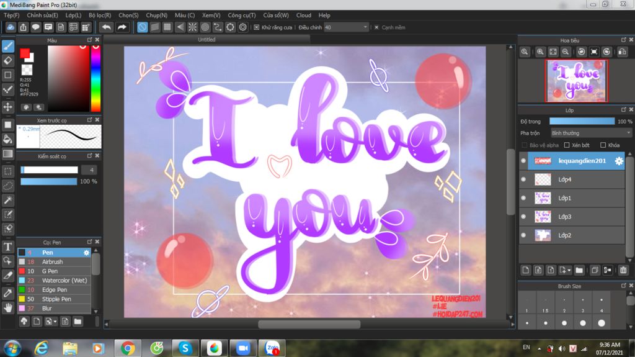
Task: Click the rainbow hue slider strip
Action: [95, 78]
